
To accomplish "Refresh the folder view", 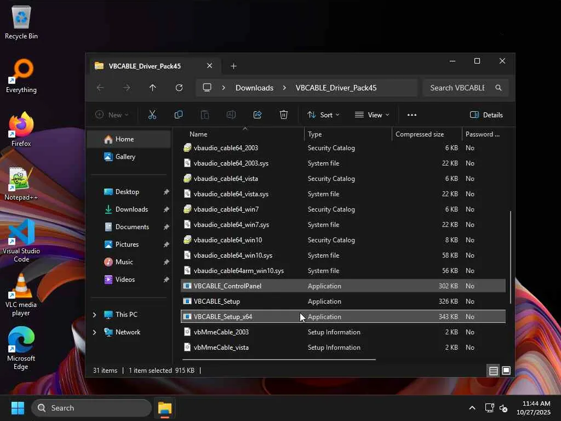I will click(179, 88).
